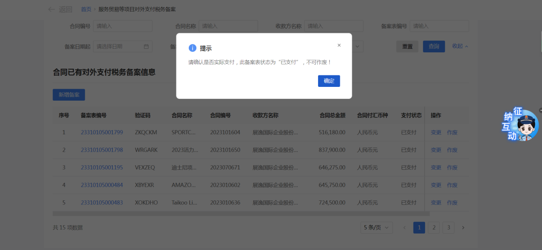
Task: Go to page 3 of results
Action: pos(448,228)
